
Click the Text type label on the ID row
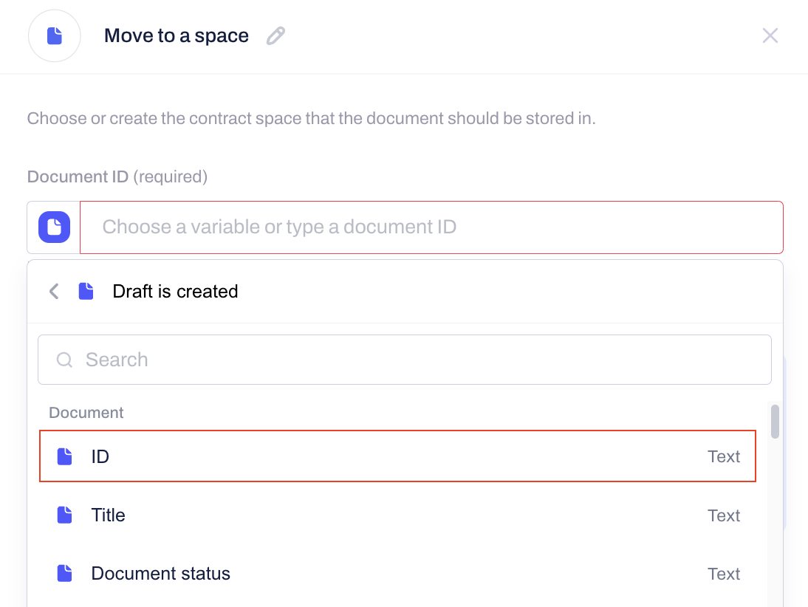[x=724, y=456]
